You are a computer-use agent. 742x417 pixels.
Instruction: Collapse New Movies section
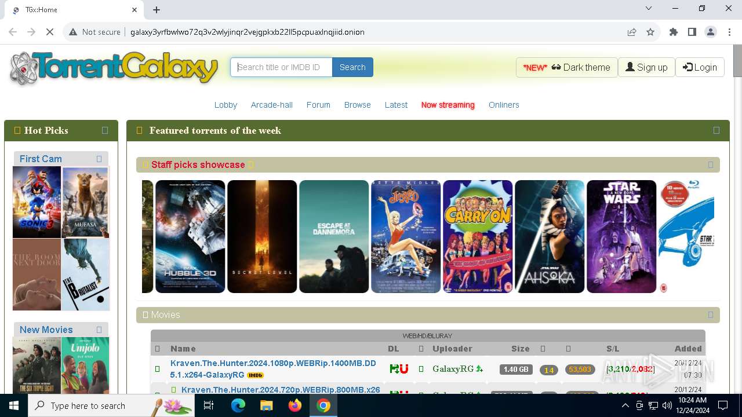click(99, 330)
